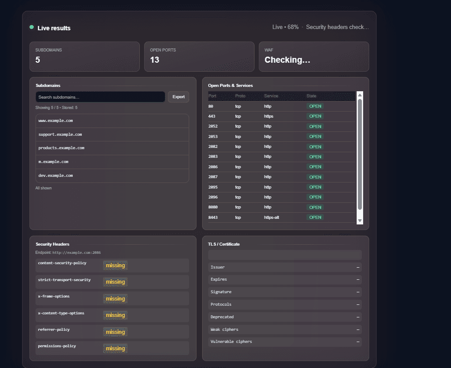Focus the Search subdomains field

[x=100, y=97]
